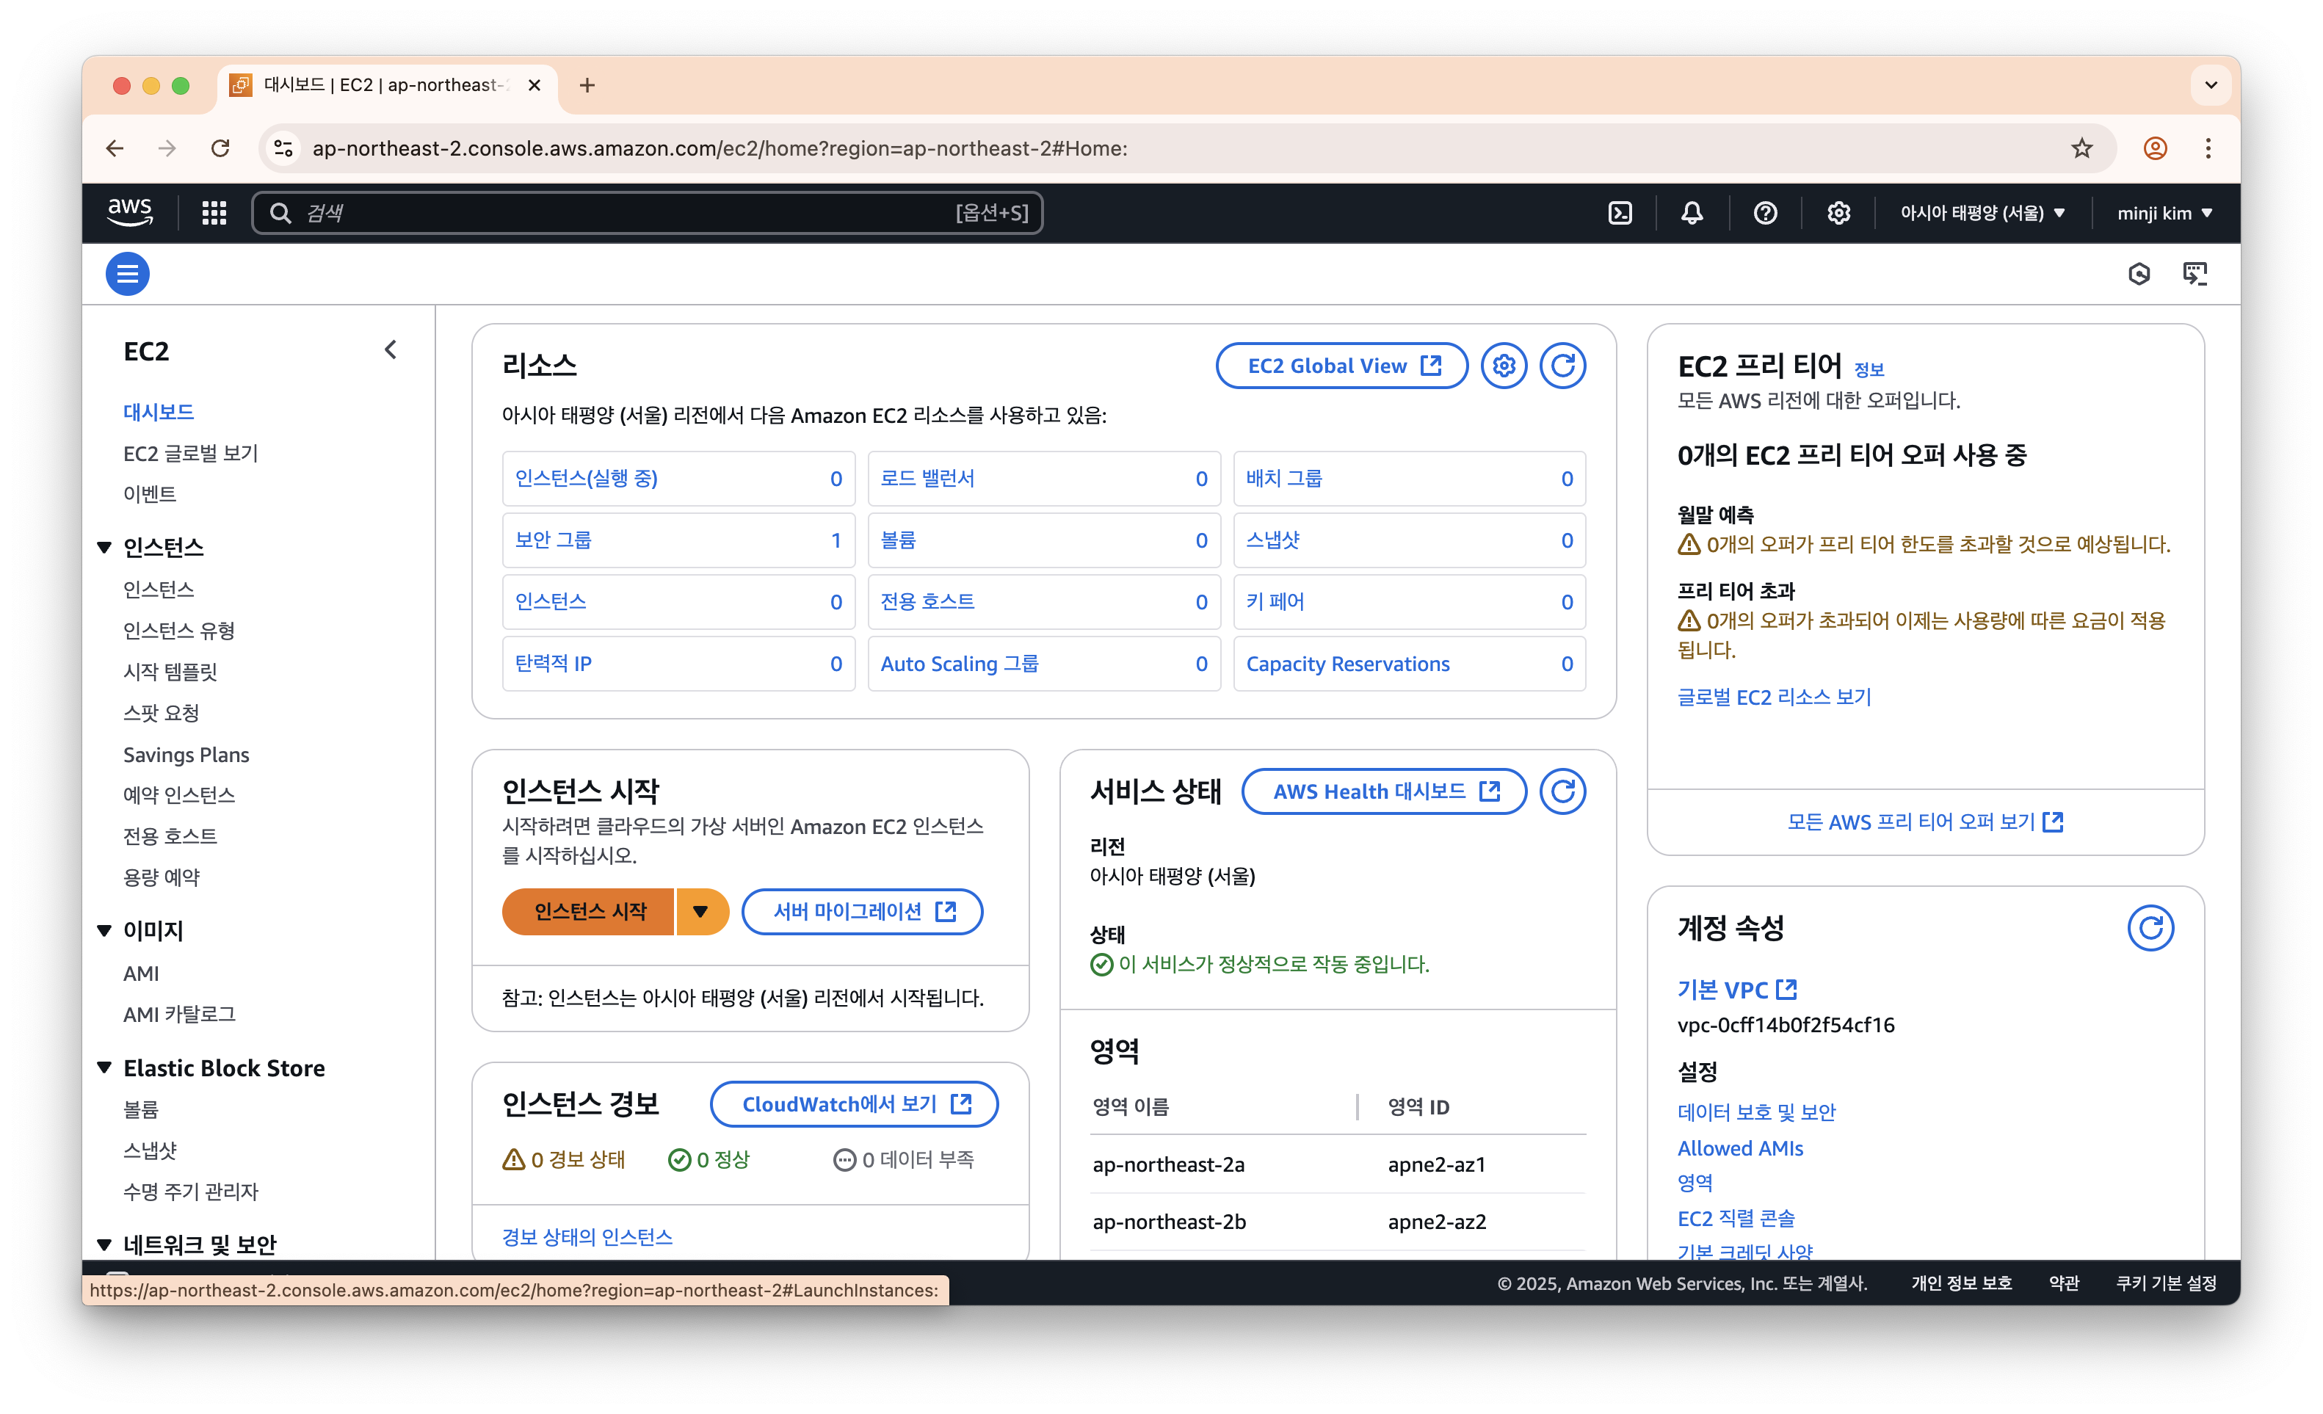Open the console settings gear icon
Viewport: 2323px width, 1414px height.
[x=1838, y=213]
